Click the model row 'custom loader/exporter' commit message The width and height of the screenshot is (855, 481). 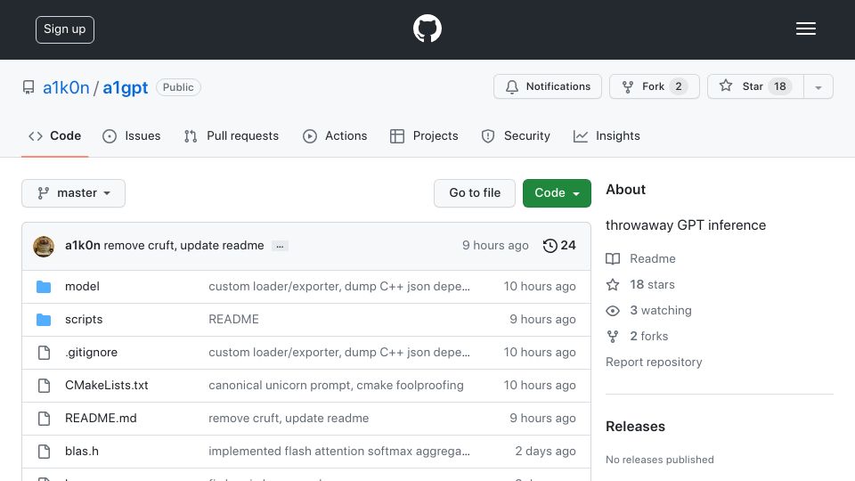pos(339,286)
